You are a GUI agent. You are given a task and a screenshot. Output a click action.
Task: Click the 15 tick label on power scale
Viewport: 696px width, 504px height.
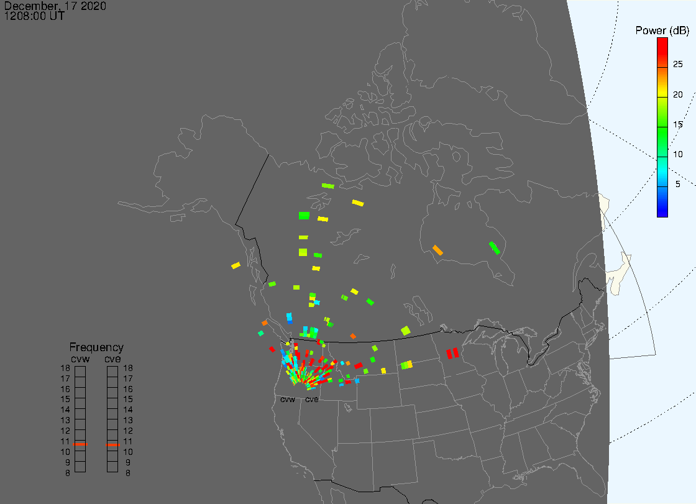coord(677,124)
